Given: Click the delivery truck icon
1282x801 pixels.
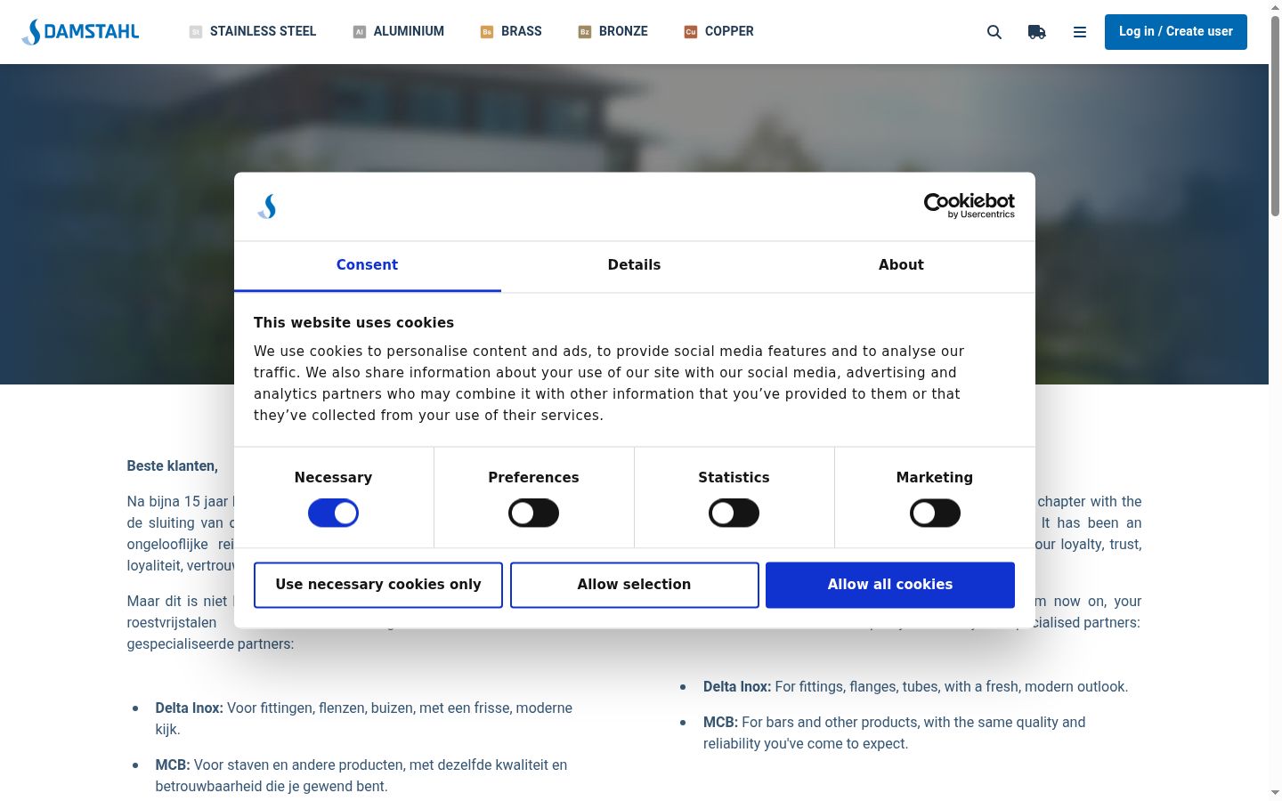Looking at the screenshot, I should click(1037, 32).
